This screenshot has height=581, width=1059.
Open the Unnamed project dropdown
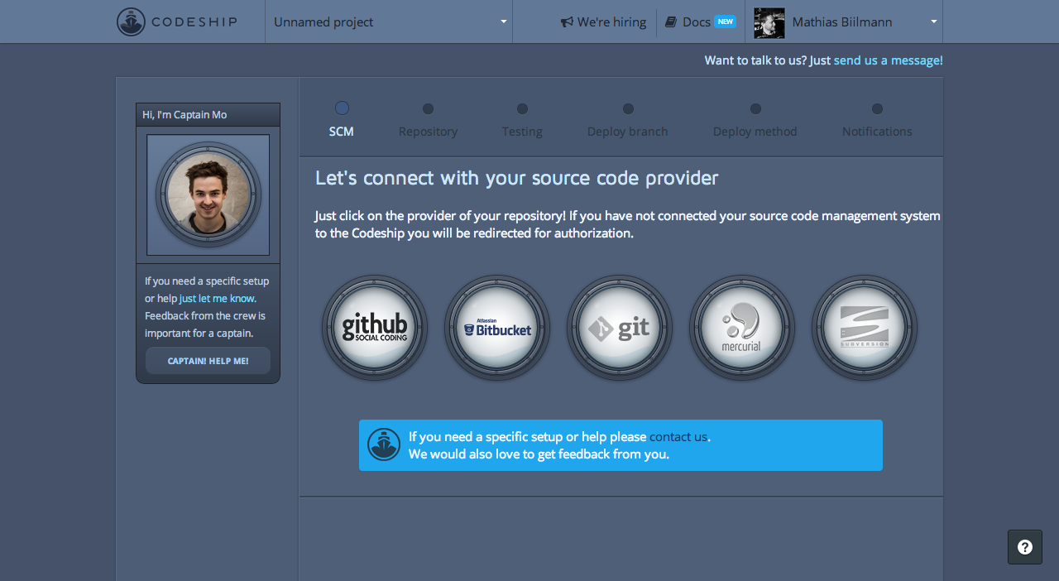pyautogui.click(x=389, y=22)
